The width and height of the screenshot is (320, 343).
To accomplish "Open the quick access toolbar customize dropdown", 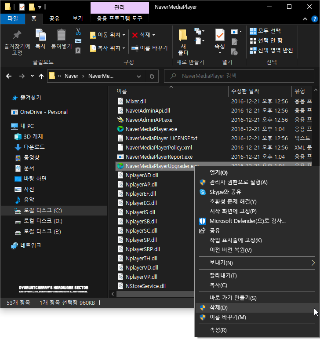I will point(40,7).
